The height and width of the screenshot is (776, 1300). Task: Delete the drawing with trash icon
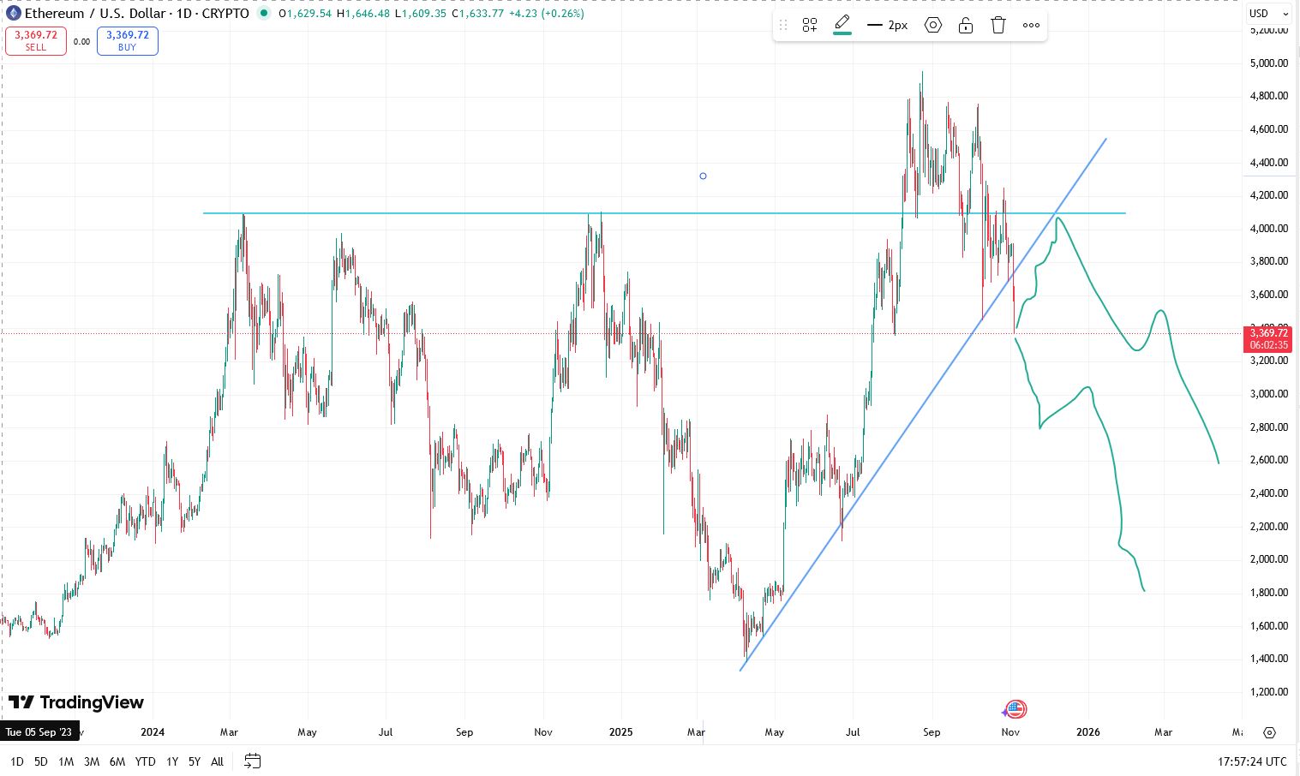(x=997, y=25)
